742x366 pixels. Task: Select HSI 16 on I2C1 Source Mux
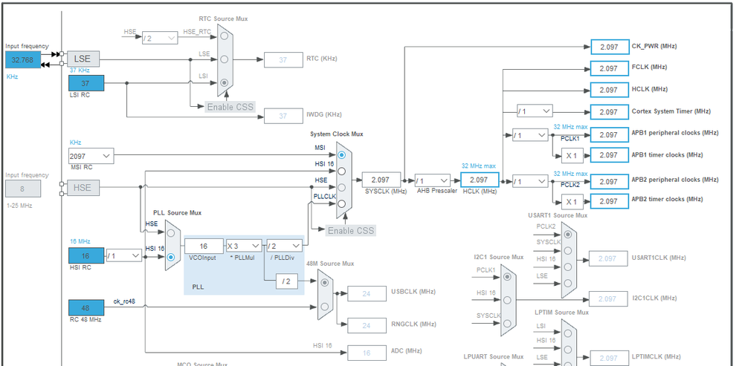507,300
